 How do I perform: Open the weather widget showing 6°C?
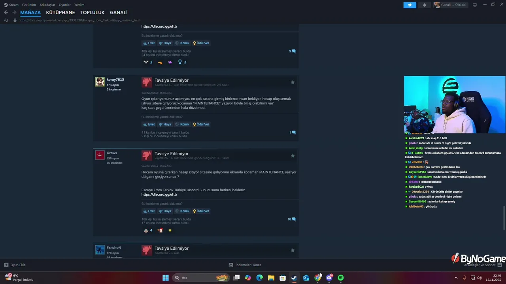19,278
